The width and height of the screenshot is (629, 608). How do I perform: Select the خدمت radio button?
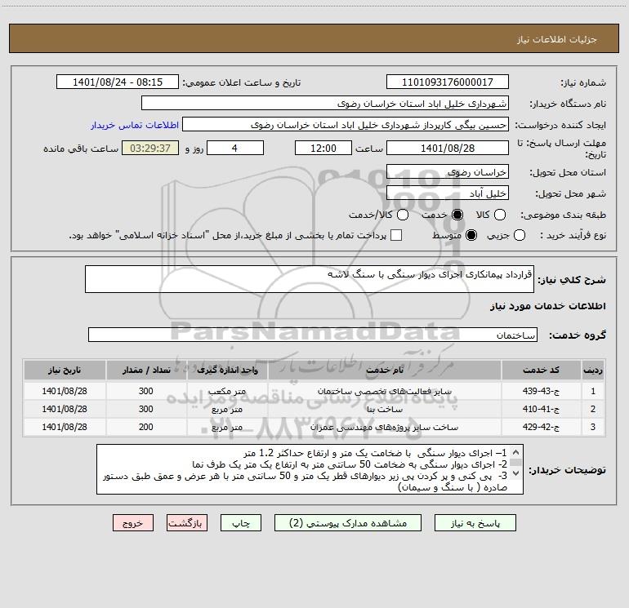point(457,215)
